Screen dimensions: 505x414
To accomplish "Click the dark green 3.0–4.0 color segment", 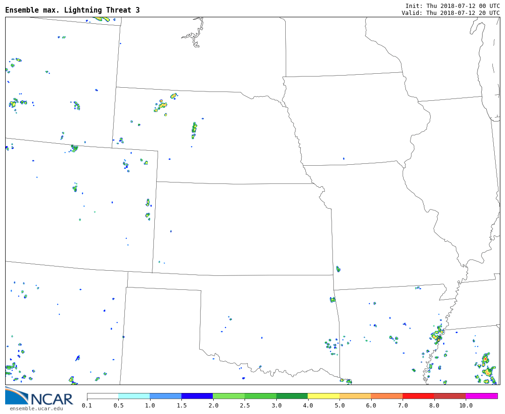I will pos(292,396).
